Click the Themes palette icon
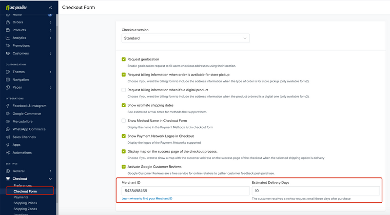 8,72
